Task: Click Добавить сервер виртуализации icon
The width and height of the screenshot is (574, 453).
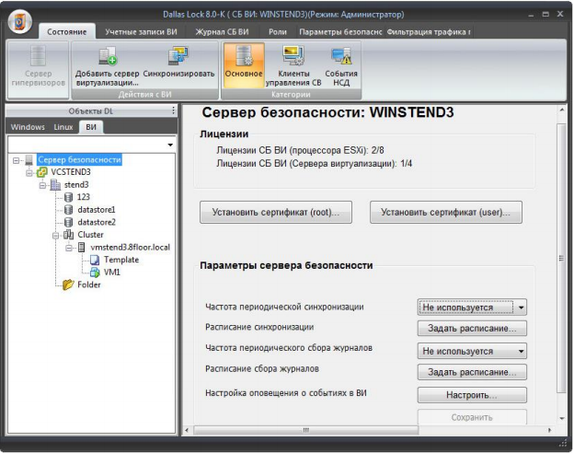Action: [x=108, y=56]
